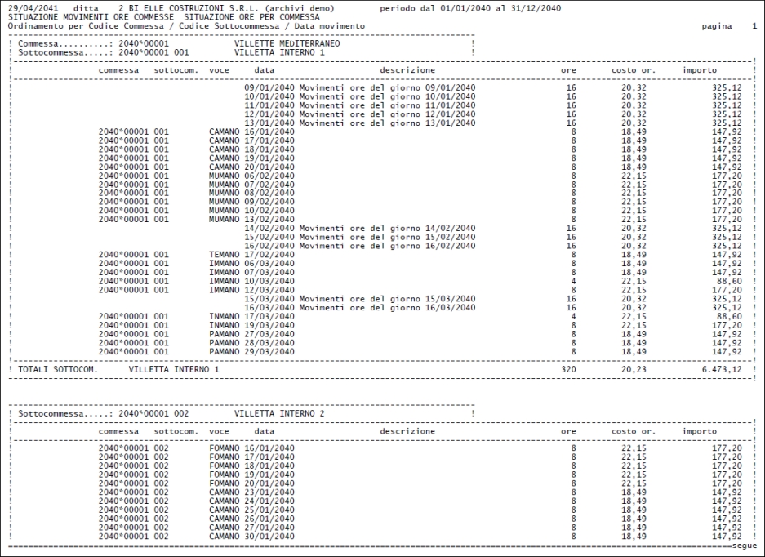Select 'Movimenti ore del giorno 16/03/2040' description
Screen dimensions: 765x557
(387, 308)
